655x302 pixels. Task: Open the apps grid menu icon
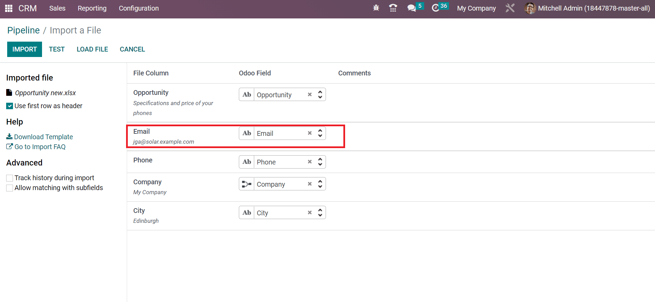pos(9,8)
